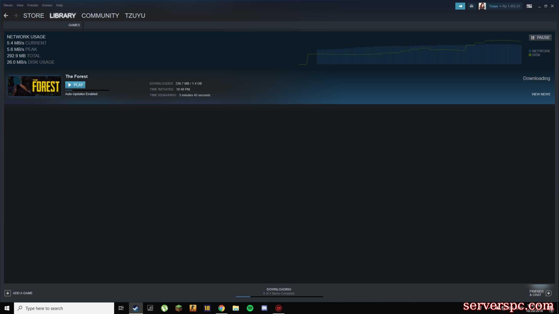Switch to the STORE tab

34,16
